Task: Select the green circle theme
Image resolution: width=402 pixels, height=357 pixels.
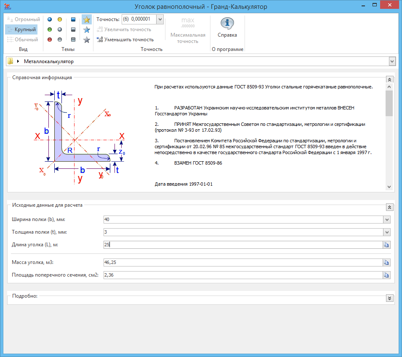Action: (50, 29)
